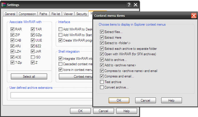
Task: Uncheck the Z association checkbox
Action: [33, 62]
